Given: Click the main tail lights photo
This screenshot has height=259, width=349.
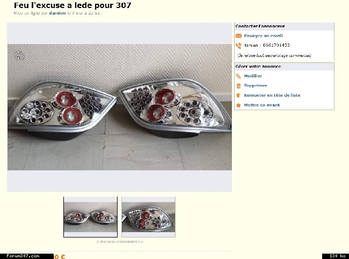Looking at the screenshot, I should pos(120,107).
